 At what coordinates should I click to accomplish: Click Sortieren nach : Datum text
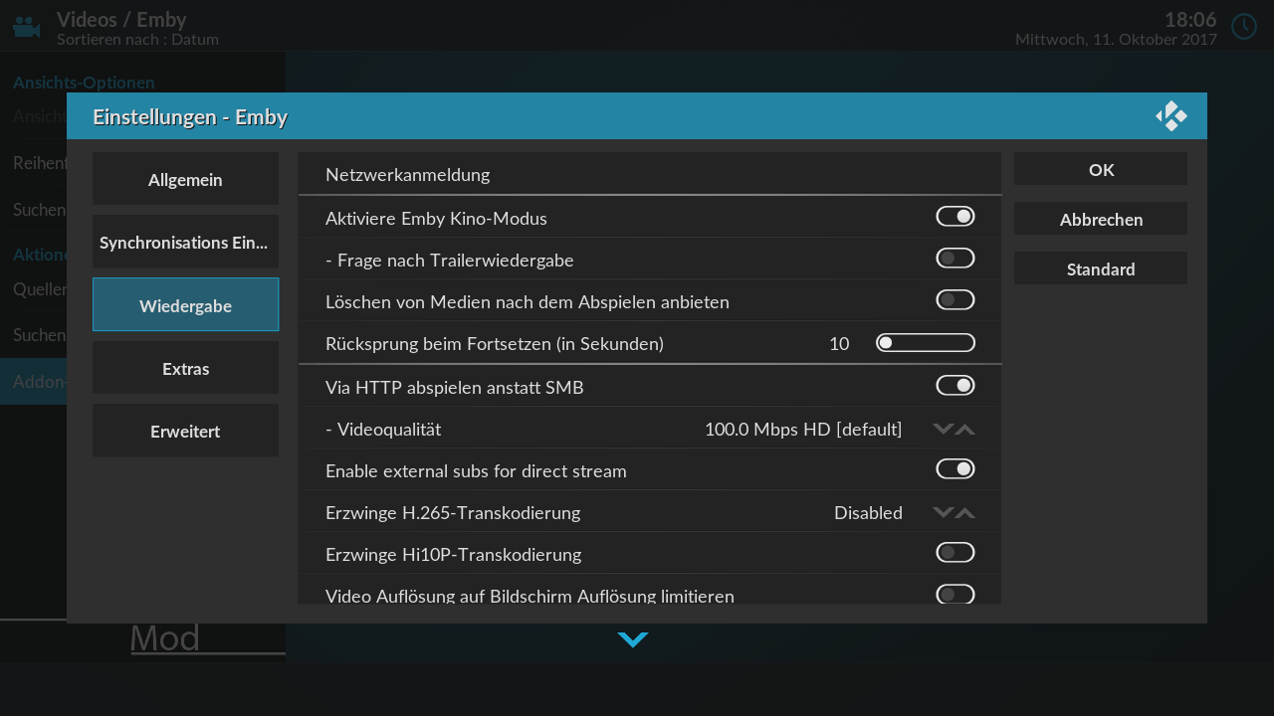click(x=137, y=40)
